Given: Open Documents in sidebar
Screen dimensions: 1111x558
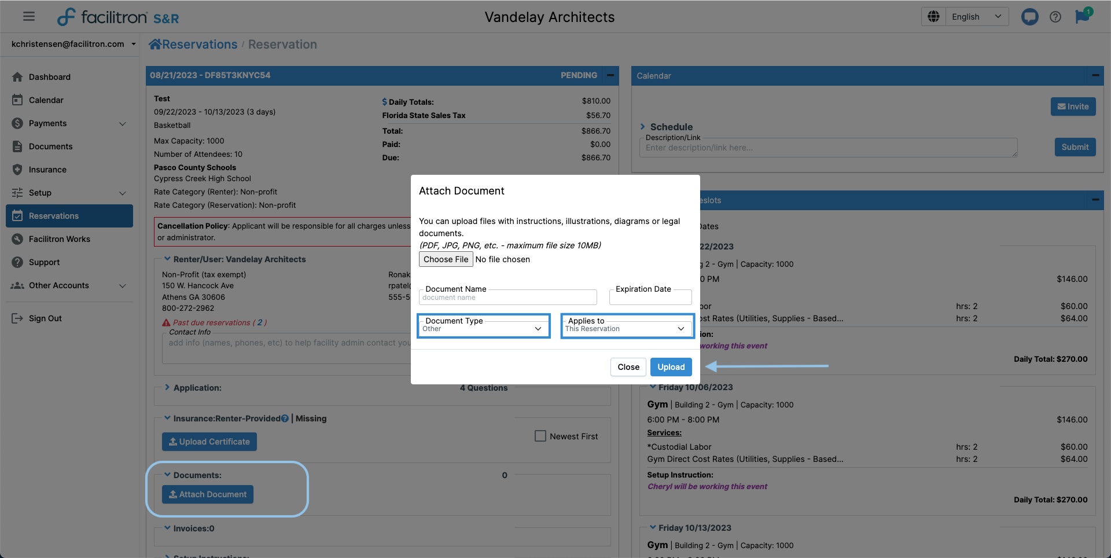Looking at the screenshot, I should (69, 146).
